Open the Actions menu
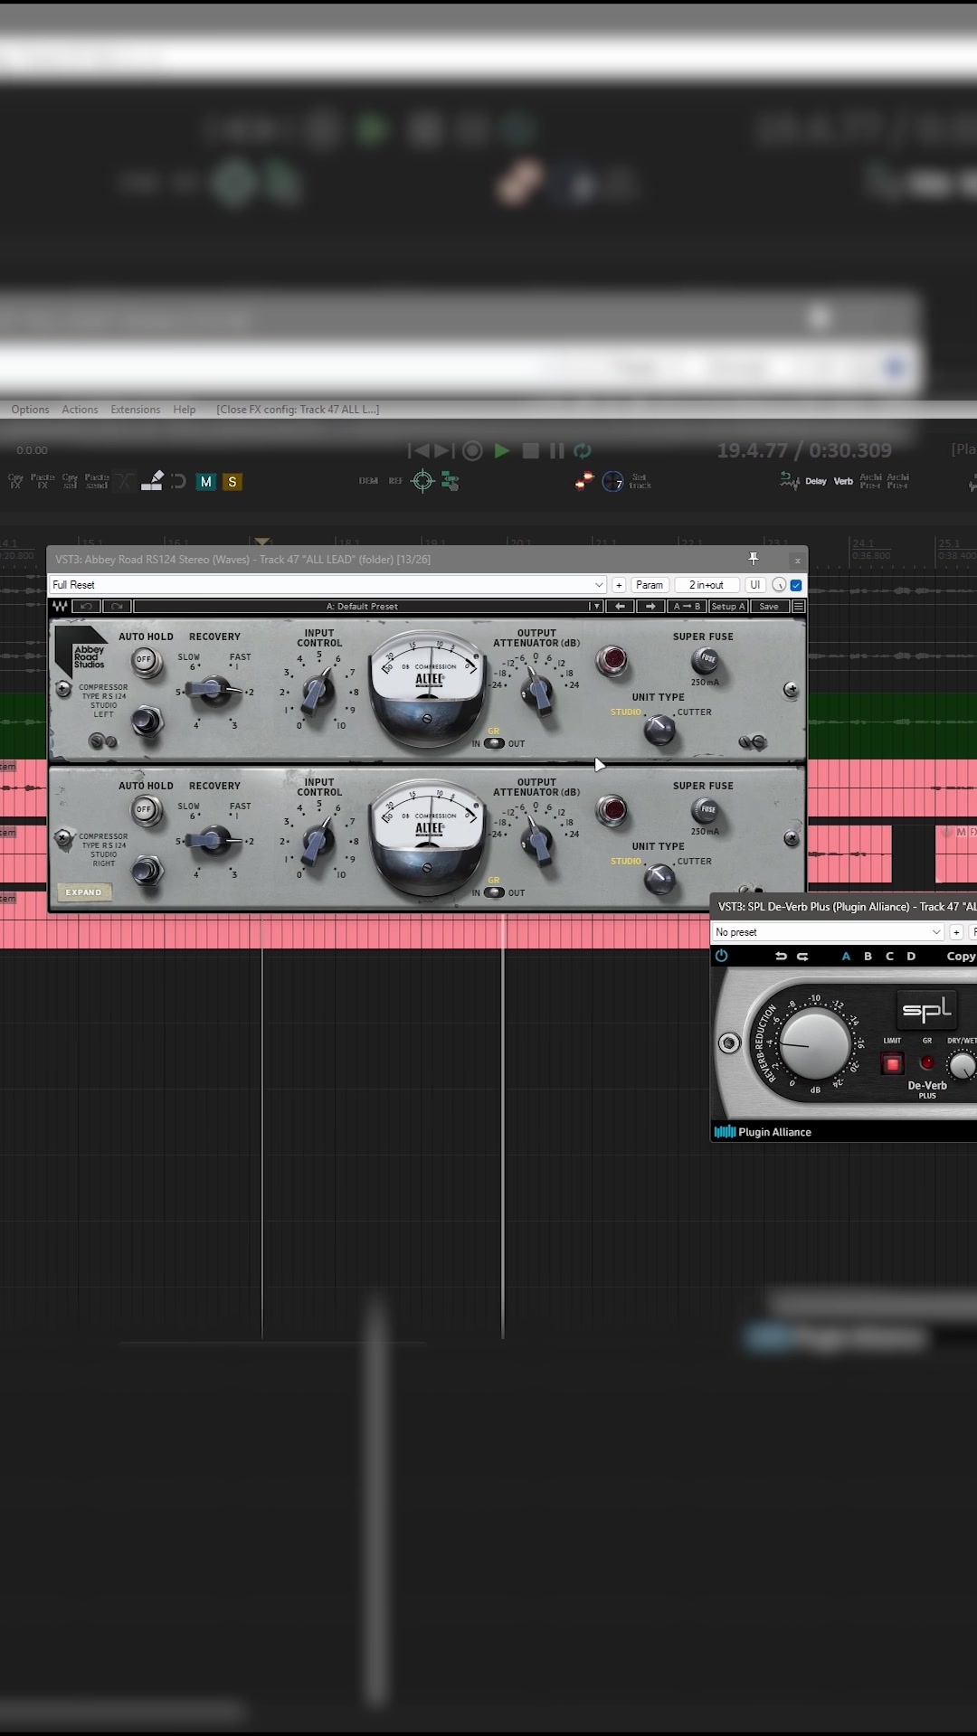This screenshot has height=1736, width=977. pyautogui.click(x=80, y=410)
